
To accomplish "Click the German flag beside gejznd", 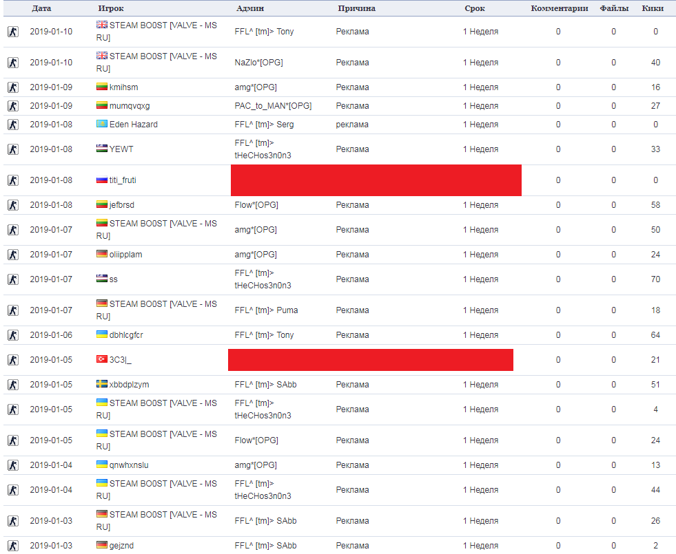I will click(102, 545).
